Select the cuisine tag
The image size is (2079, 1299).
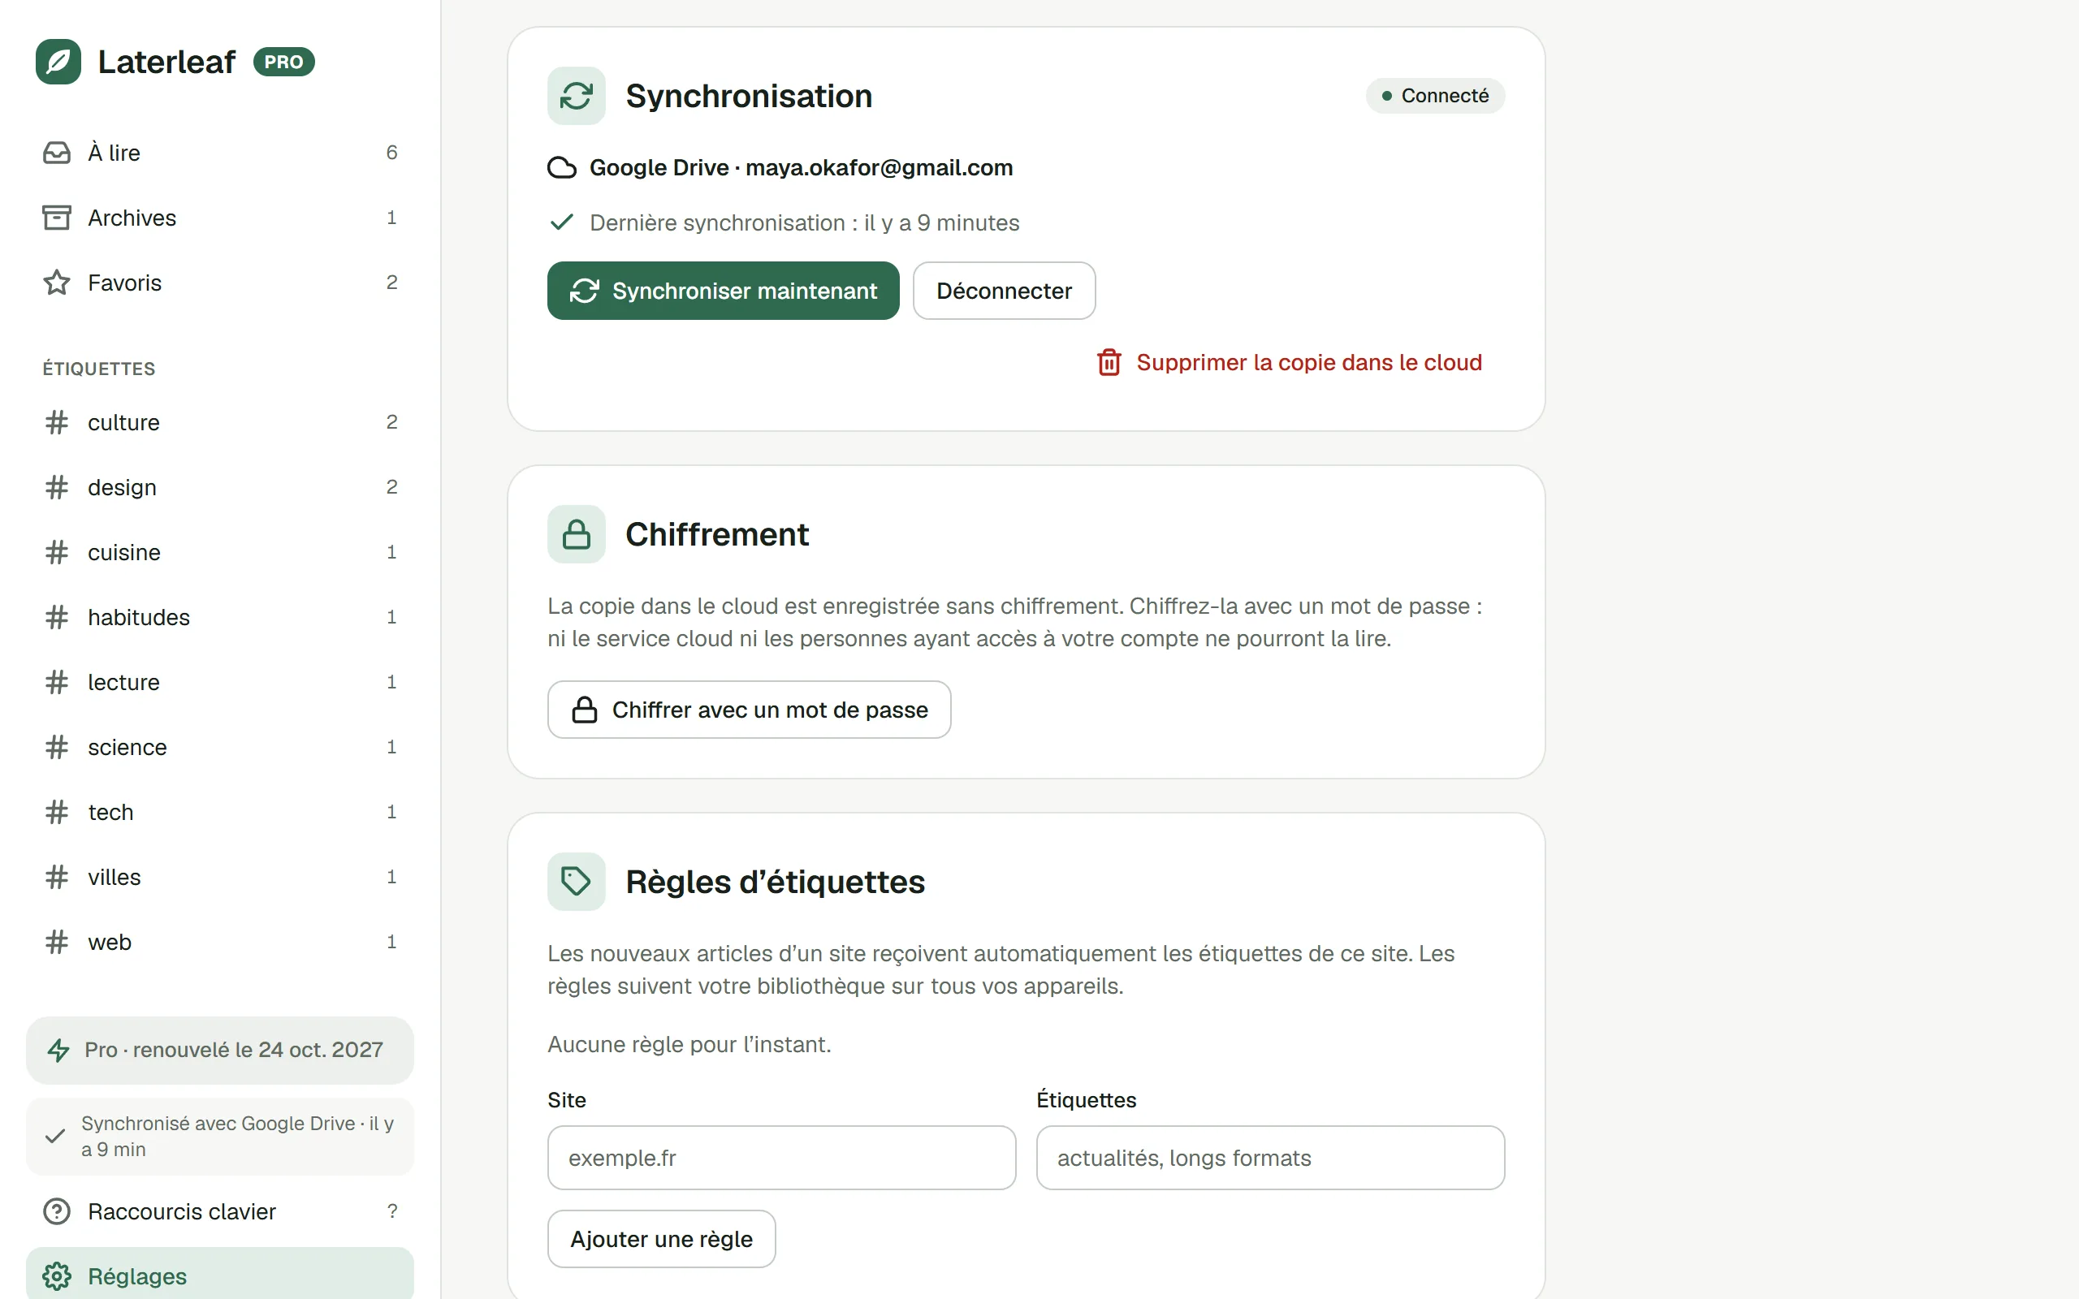[220, 552]
